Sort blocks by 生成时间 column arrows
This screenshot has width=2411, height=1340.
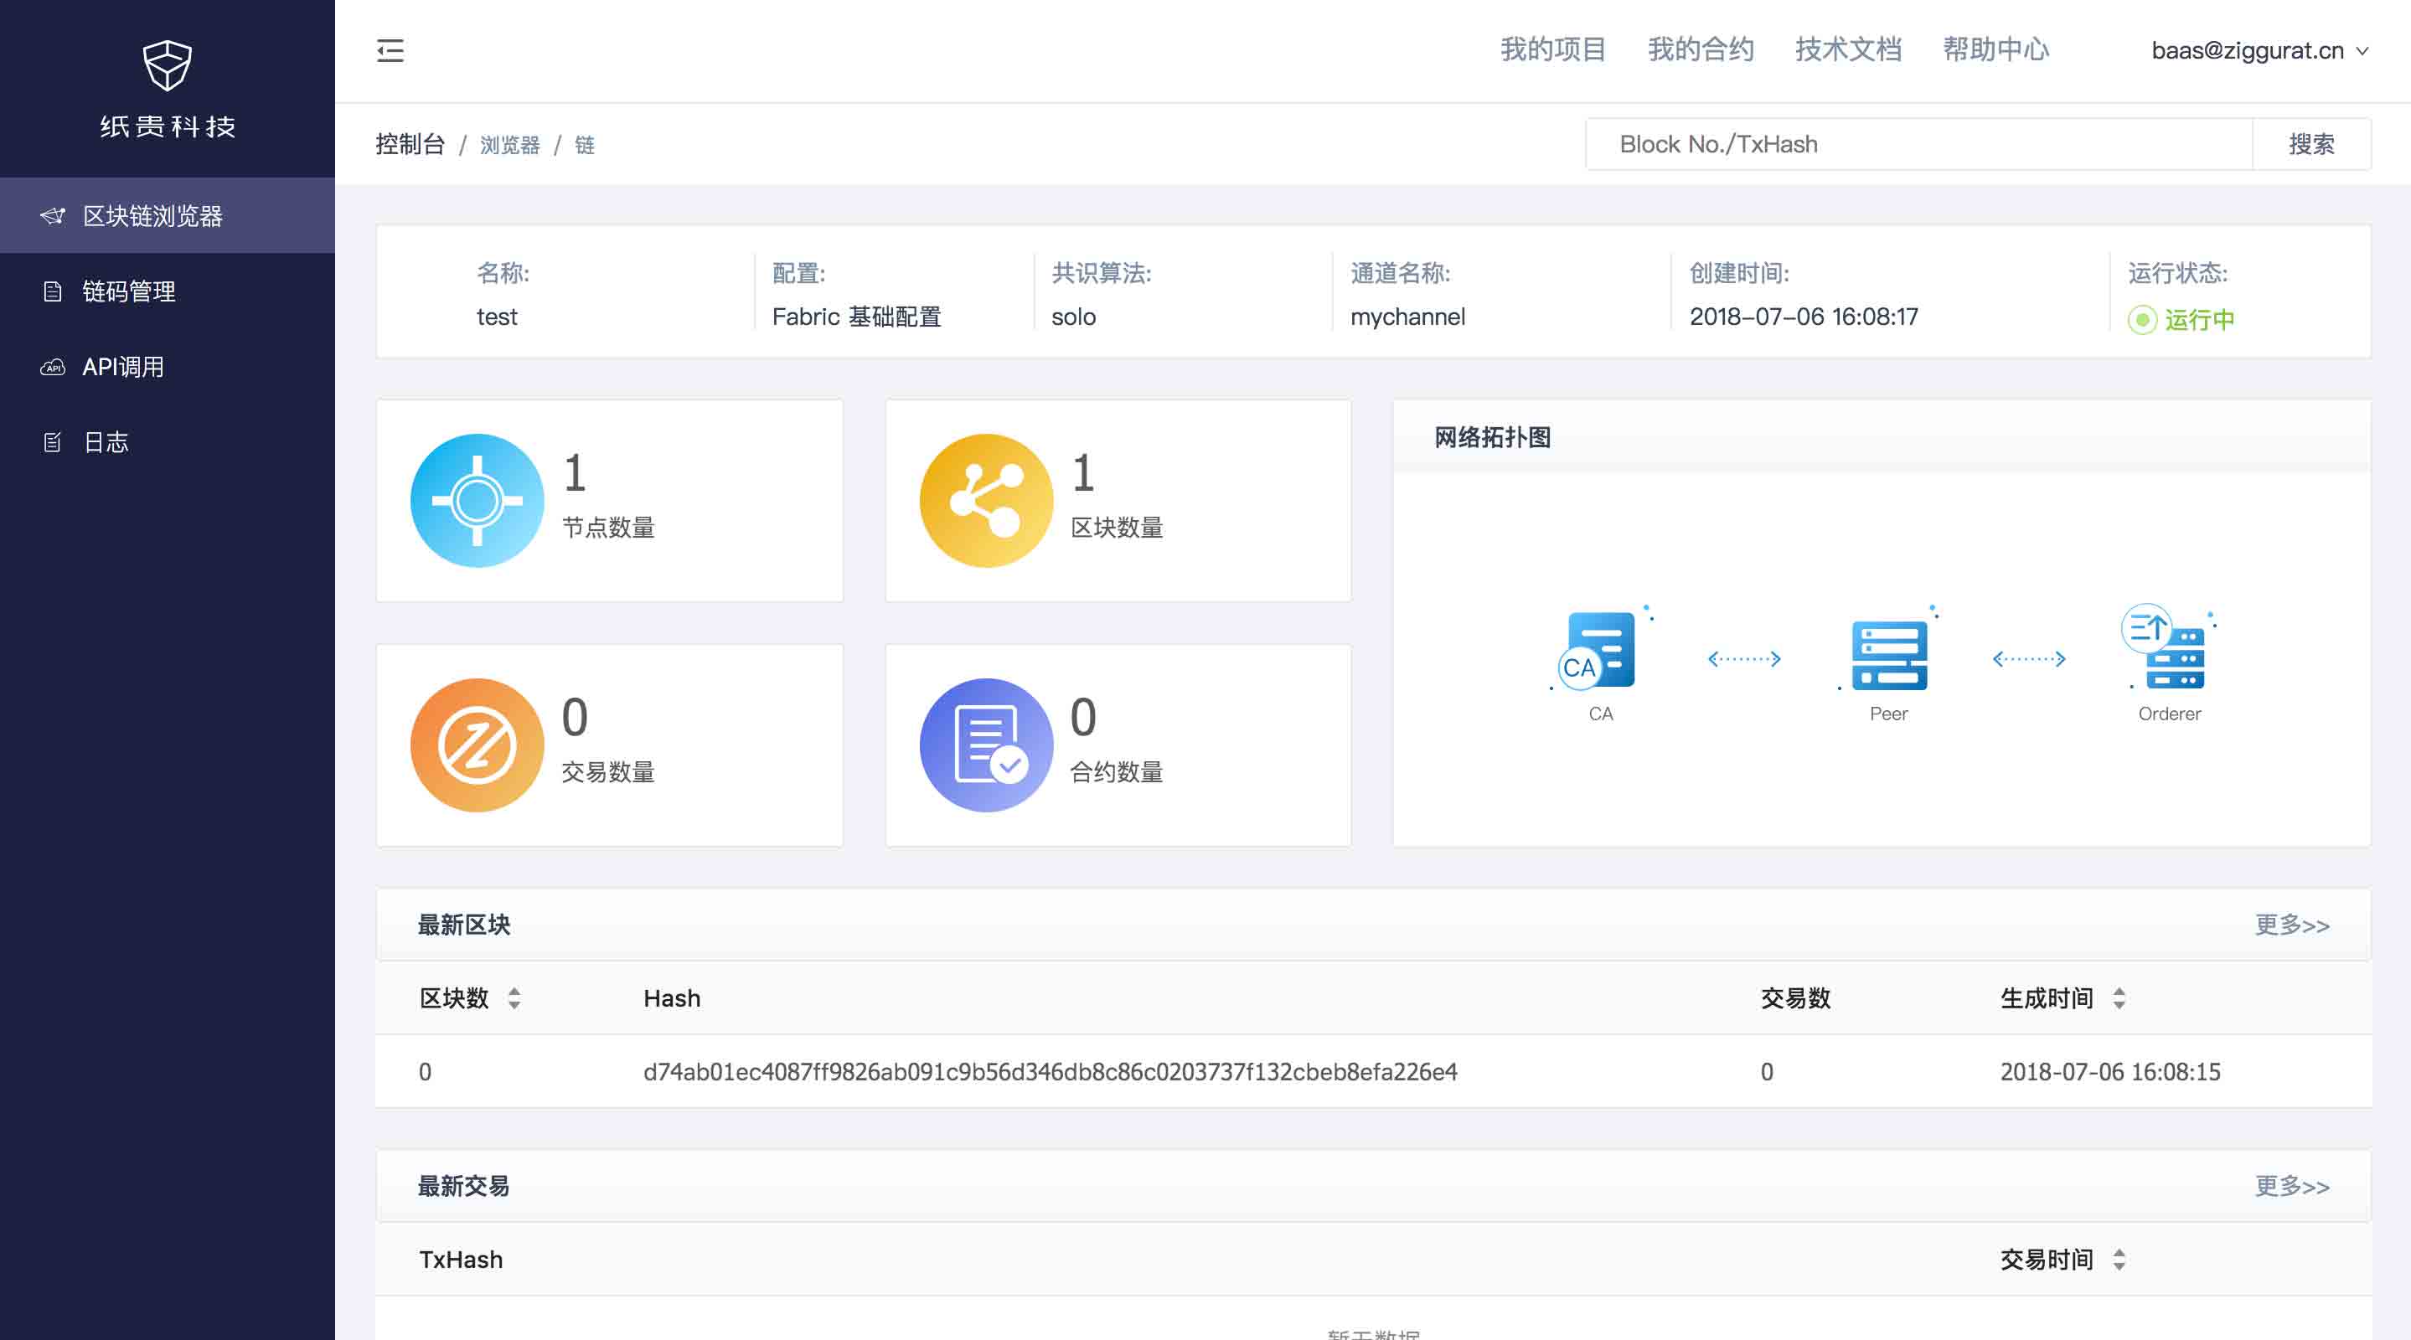click(2119, 998)
